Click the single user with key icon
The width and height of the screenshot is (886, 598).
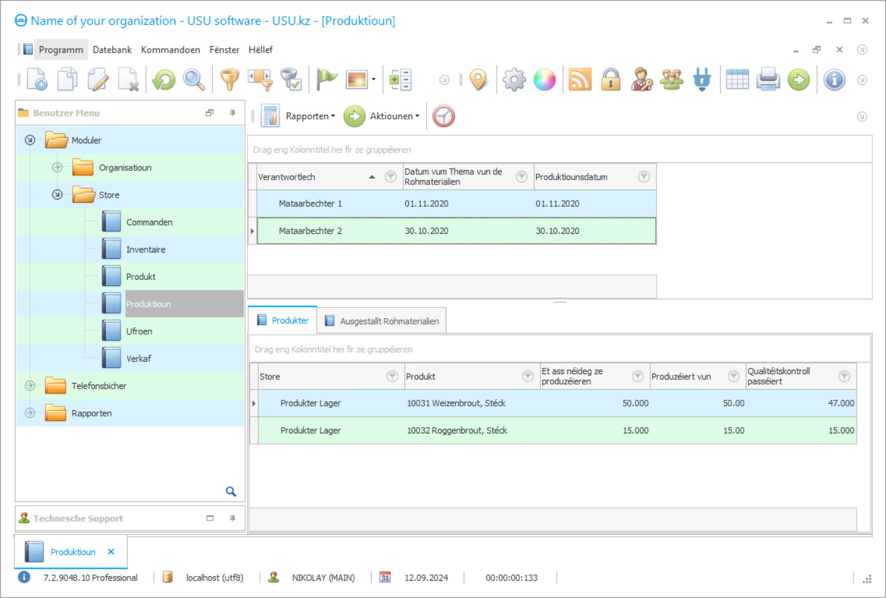click(x=642, y=80)
